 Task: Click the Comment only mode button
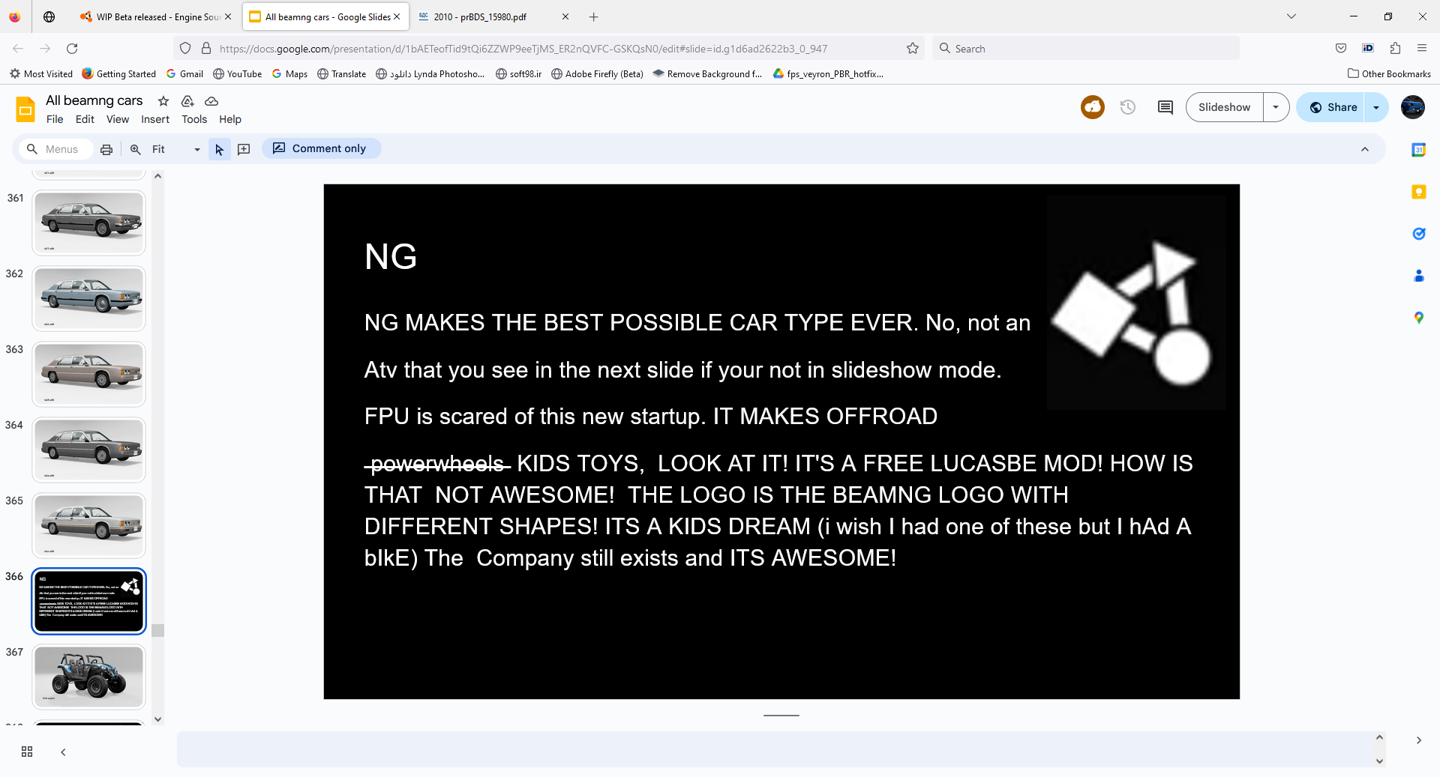coord(321,148)
